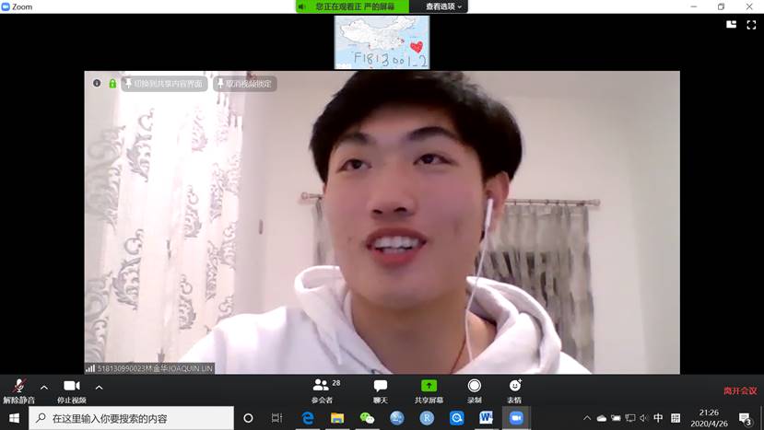Viewport: 764px width, 430px height.
Task: Start recording the meeting
Action: [474, 389]
